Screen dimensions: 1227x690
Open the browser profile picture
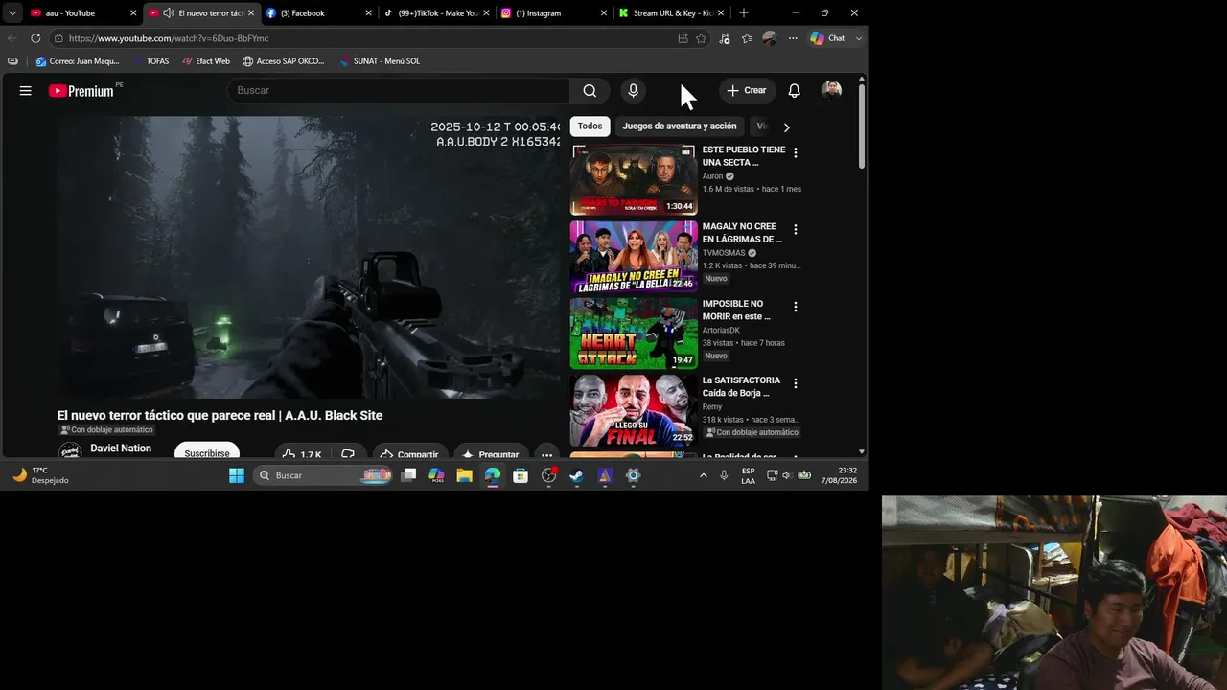[769, 38]
